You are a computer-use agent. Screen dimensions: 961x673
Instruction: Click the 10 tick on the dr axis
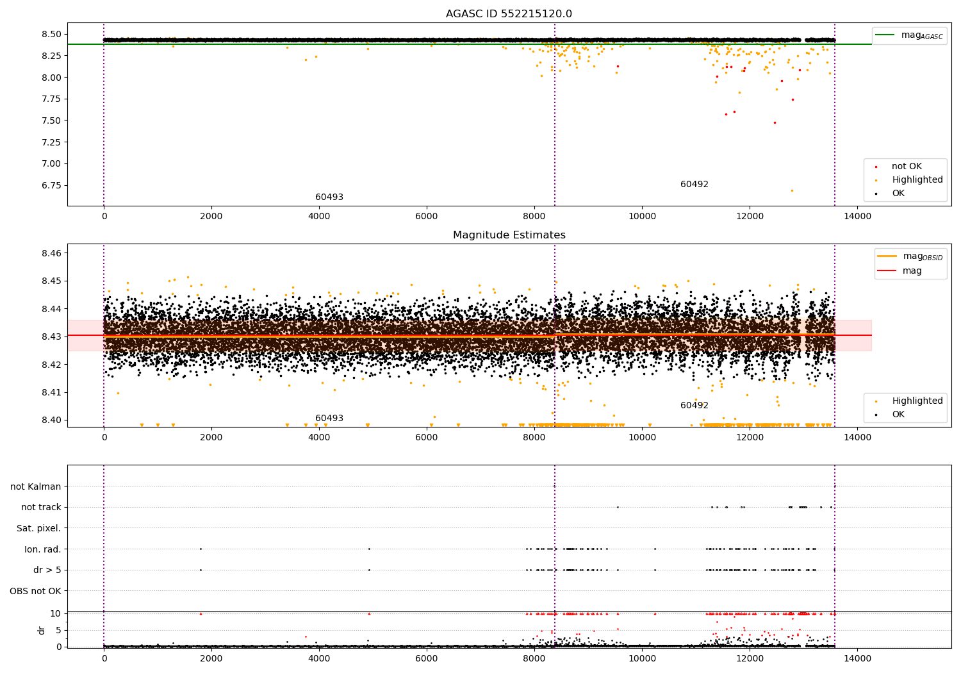pos(56,613)
